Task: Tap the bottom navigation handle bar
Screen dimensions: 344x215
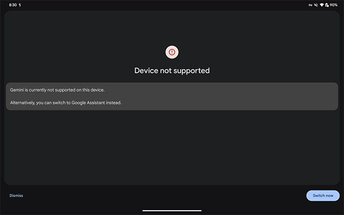Action: pos(171,210)
